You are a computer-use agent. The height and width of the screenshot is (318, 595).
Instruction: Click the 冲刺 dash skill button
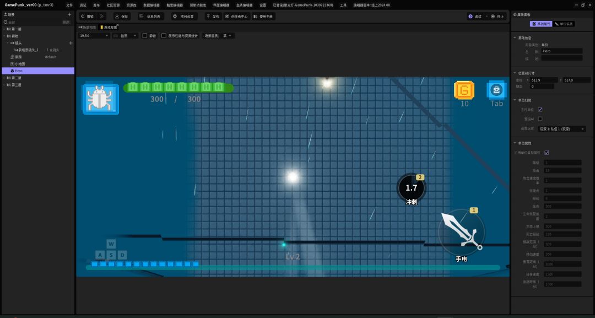tap(412, 188)
